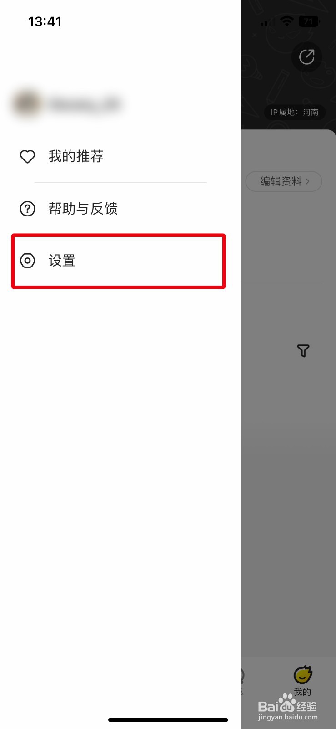Tap the blurred profile avatar
The height and width of the screenshot is (729, 336).
tap(26, 104)
